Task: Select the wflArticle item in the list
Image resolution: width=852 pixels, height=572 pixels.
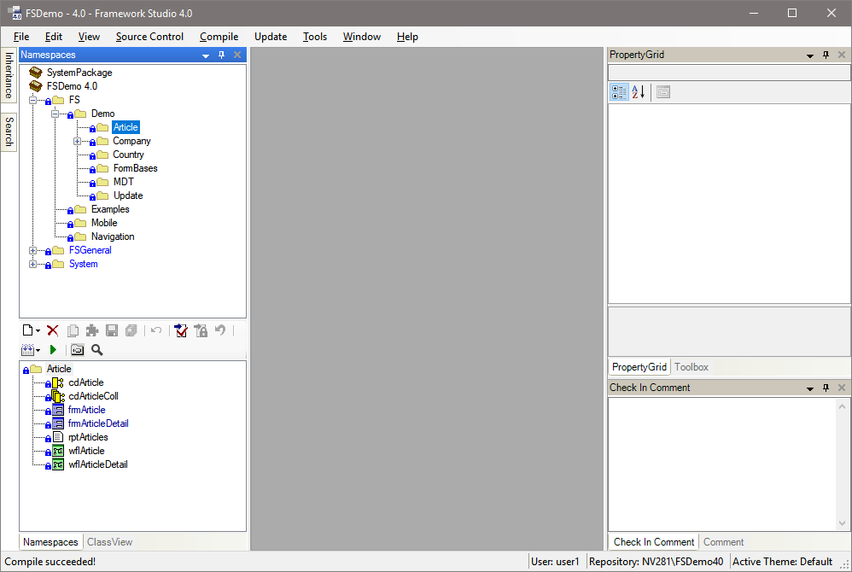Action: [86, 451]
